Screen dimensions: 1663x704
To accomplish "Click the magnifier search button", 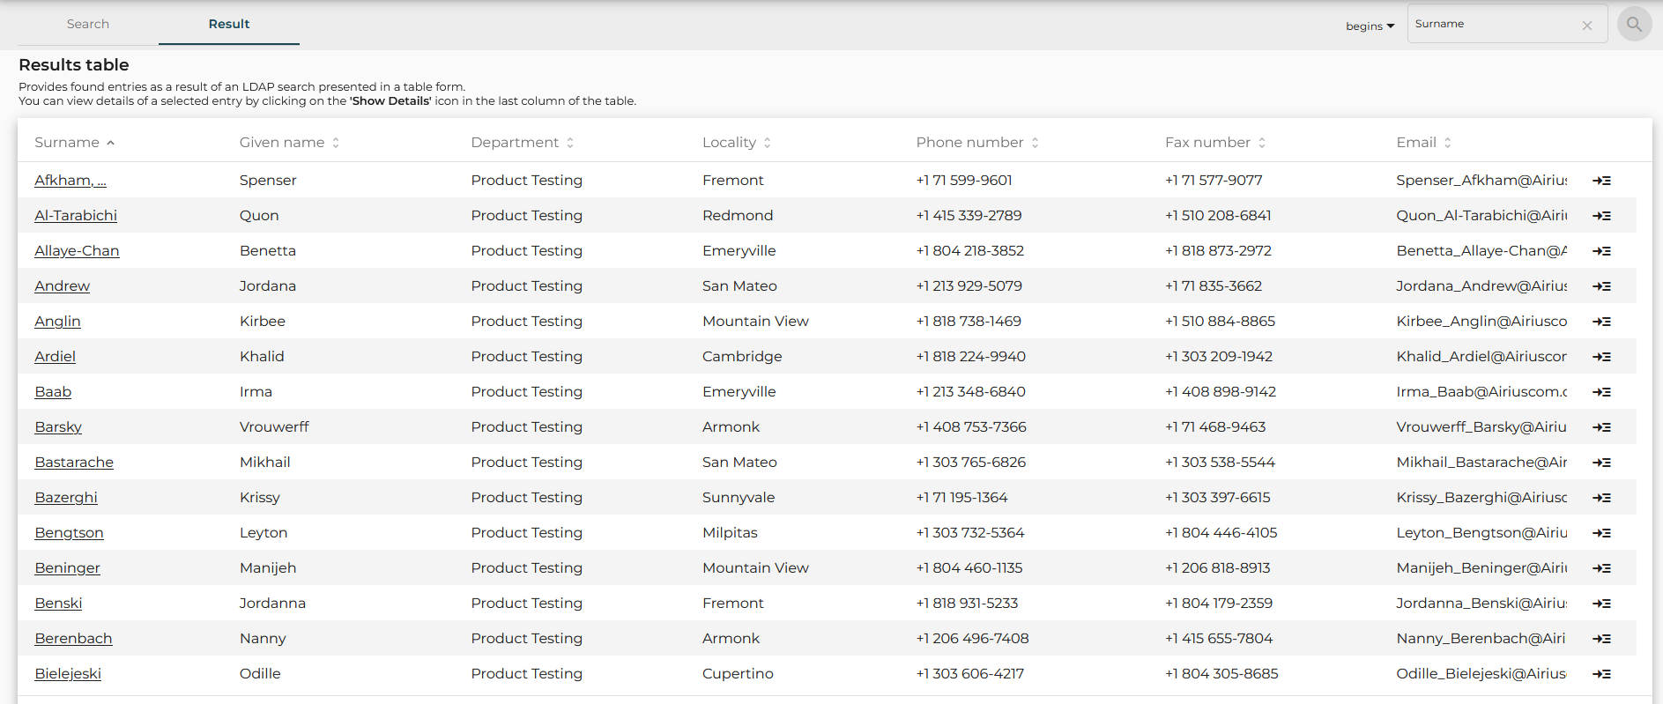I will 1634,25.
